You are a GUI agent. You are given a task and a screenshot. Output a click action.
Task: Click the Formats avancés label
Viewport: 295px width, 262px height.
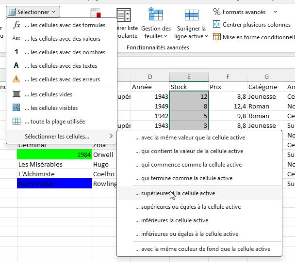pyautogui.click(x=244, y=12)
